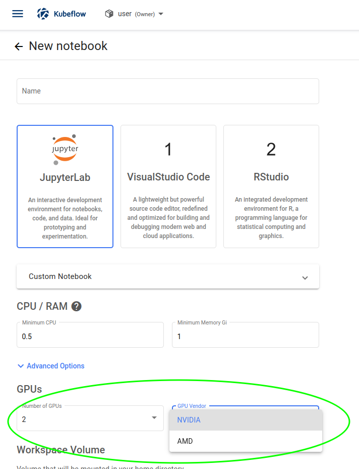
Task: Open the user (Owner) namespace dropdown arrow
Action: [x=161, y=14]
